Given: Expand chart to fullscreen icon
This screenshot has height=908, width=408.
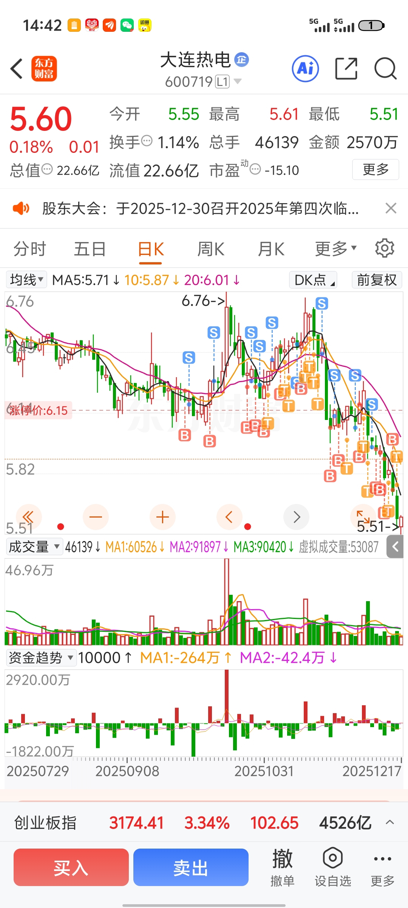Looking at the screenshot, I should click(363, 517).
